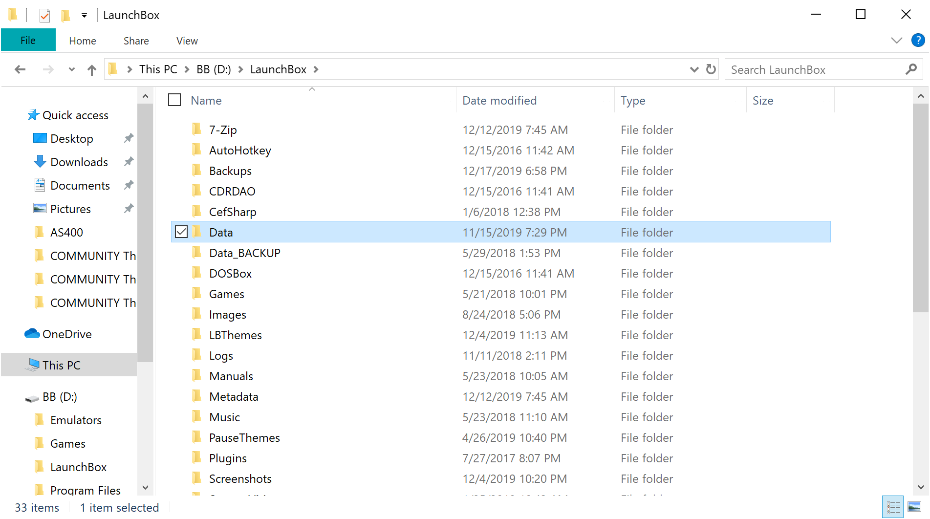The image size is (930, 519).
Task: Expand the chevron after LaunchBox breadcrumb
Action: pyautogui.click(x=316, y=69)
